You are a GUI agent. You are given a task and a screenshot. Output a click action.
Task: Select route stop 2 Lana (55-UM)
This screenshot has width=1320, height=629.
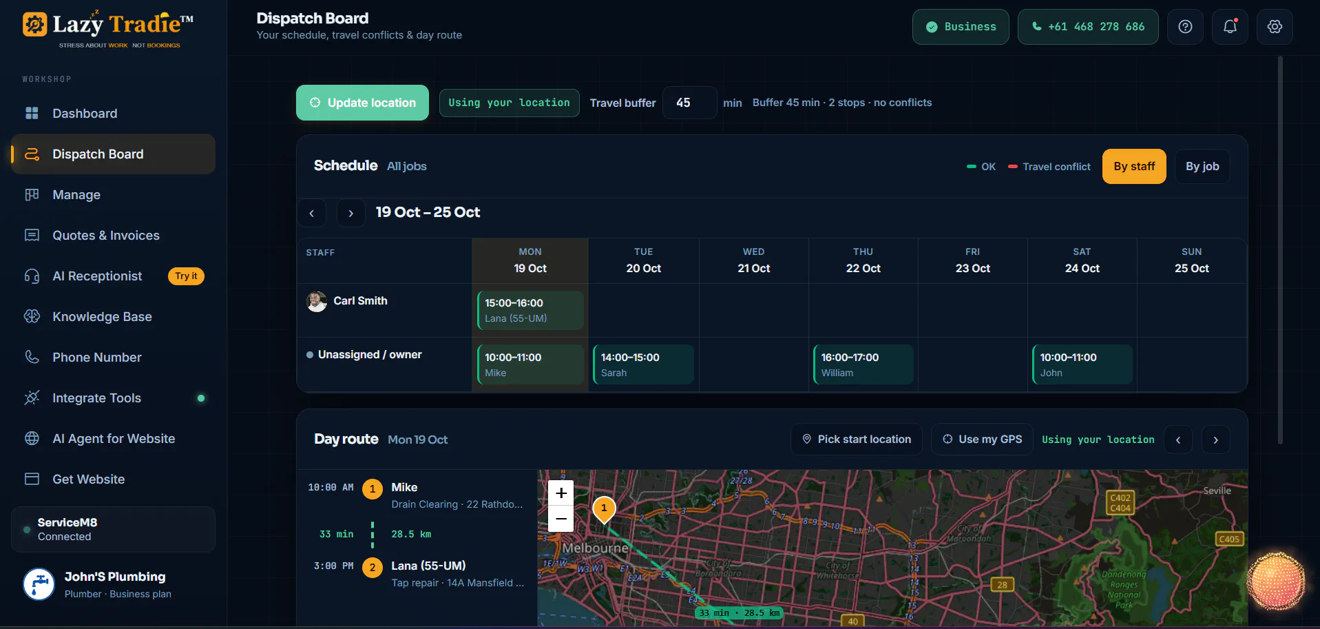(x=417, y=574)
